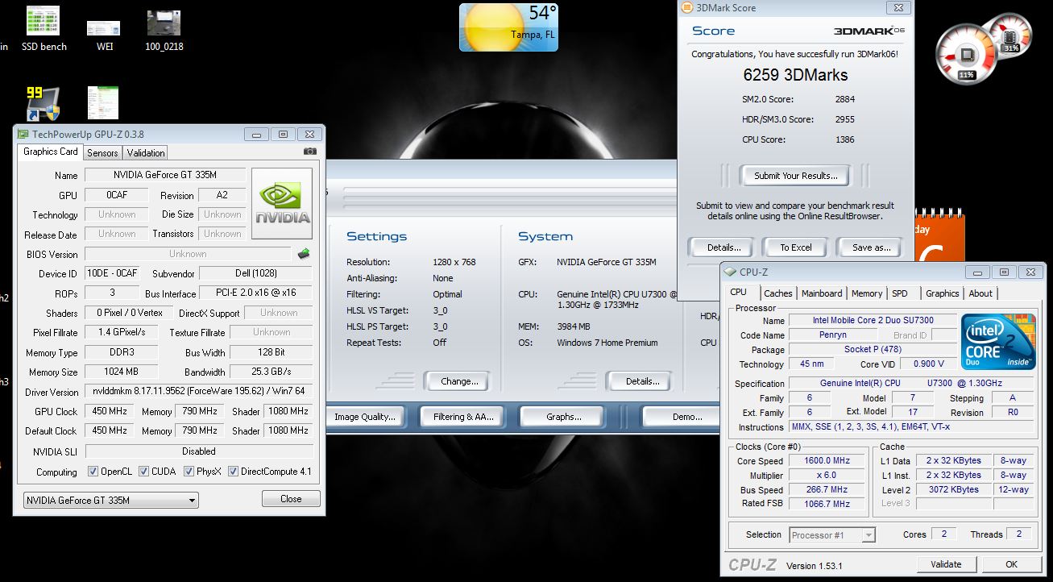
Task: Click the Intel Core 2 Duo logo
Action: [998, 341]
